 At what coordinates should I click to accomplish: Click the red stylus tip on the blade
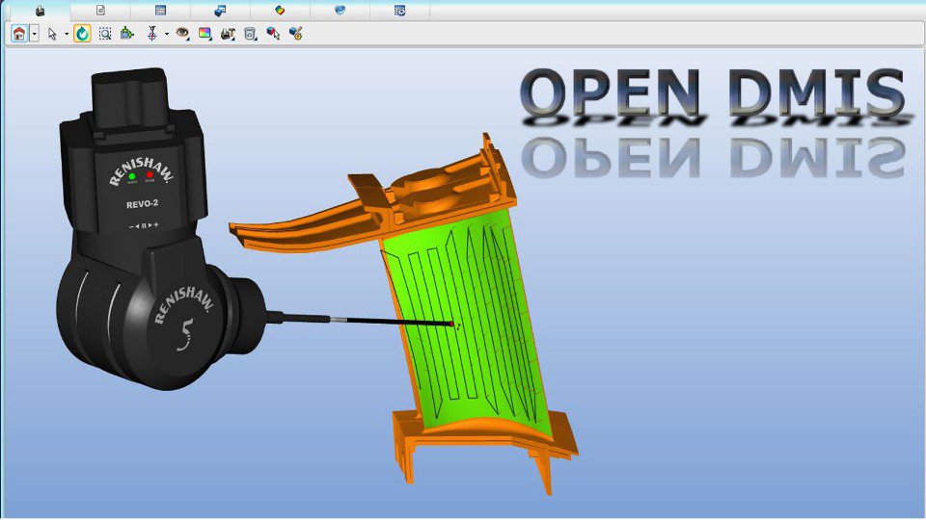click(452, 325)
